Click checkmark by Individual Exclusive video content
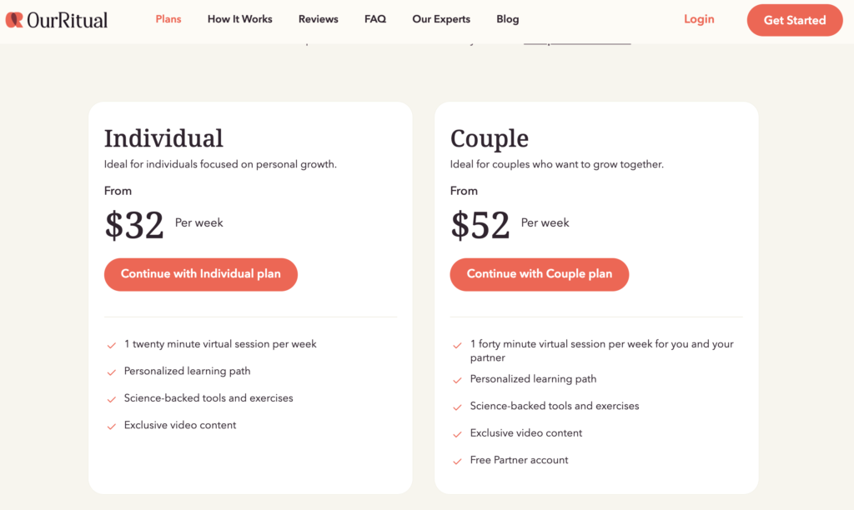The image size is (854, 510). 112,427
